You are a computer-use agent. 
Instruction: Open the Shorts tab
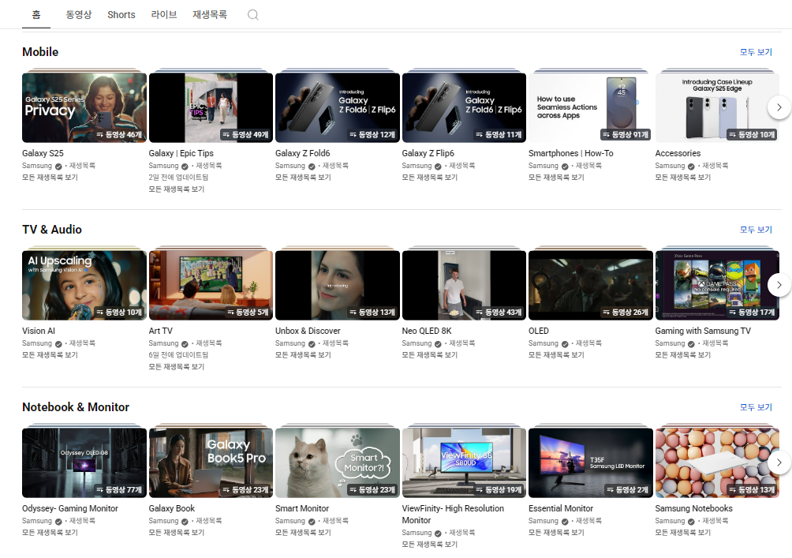click(121, 15)
